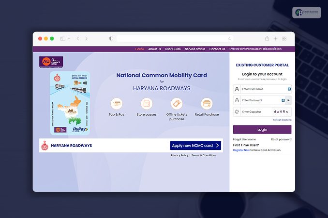
Task: Open sidebar options dropdown chevron
Action: [69, 39]
